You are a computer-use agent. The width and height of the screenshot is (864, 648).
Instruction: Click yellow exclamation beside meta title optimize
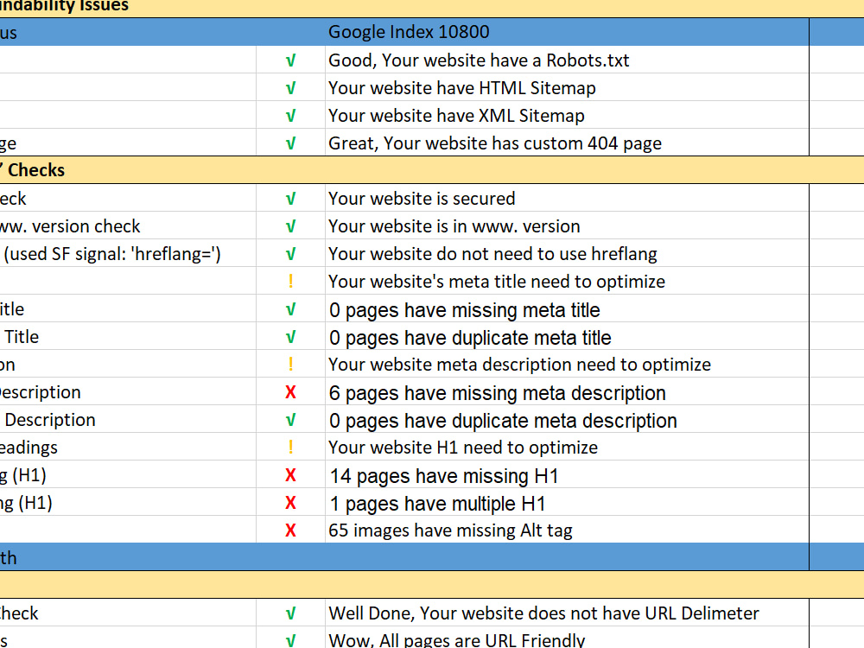click(290, 282)
